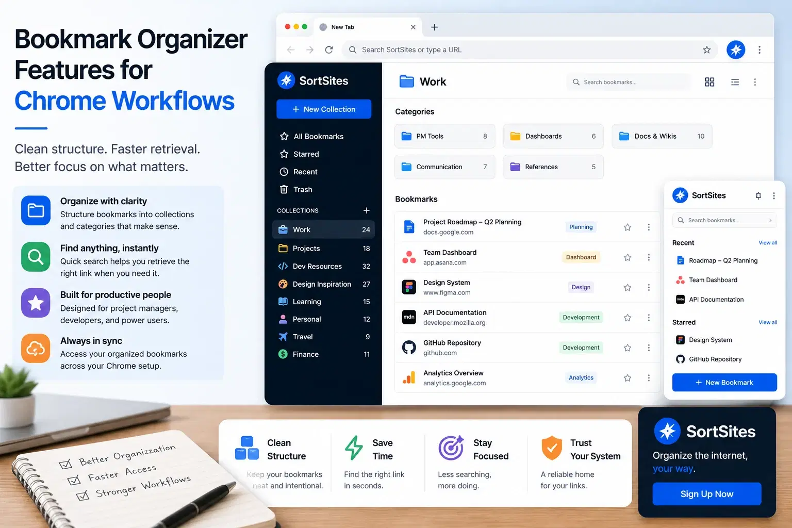The height and width of the screenshot is (528, 792).
Task: Select the Work collection
Action: [x=323, y=229]
